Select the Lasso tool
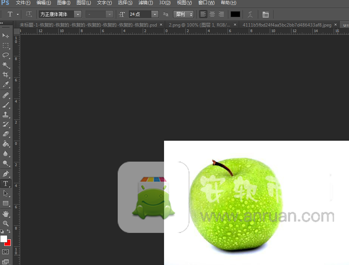349x265 pixels. 6,55
